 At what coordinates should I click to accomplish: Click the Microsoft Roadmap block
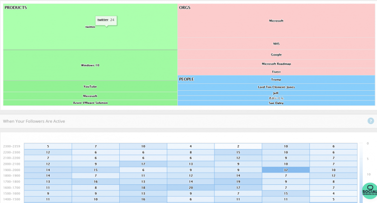point(276,64)
